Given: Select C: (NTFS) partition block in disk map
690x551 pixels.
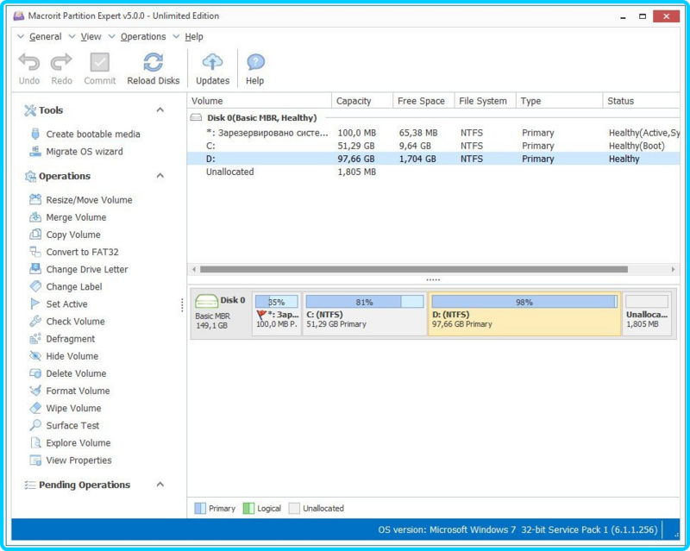Looking at the screenshot, I should click(x=364, y=314).
